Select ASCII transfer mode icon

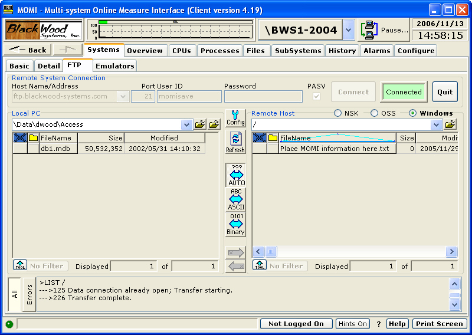(x=236, y=200)
